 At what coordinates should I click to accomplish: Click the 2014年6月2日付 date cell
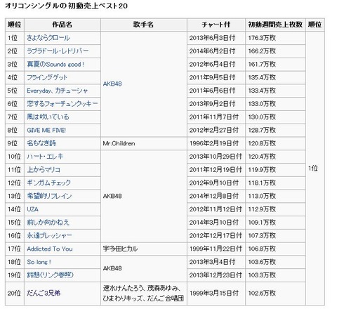[x=216, y=51]
